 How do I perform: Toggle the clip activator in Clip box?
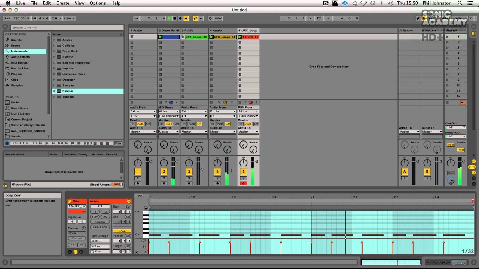[70, 201]
